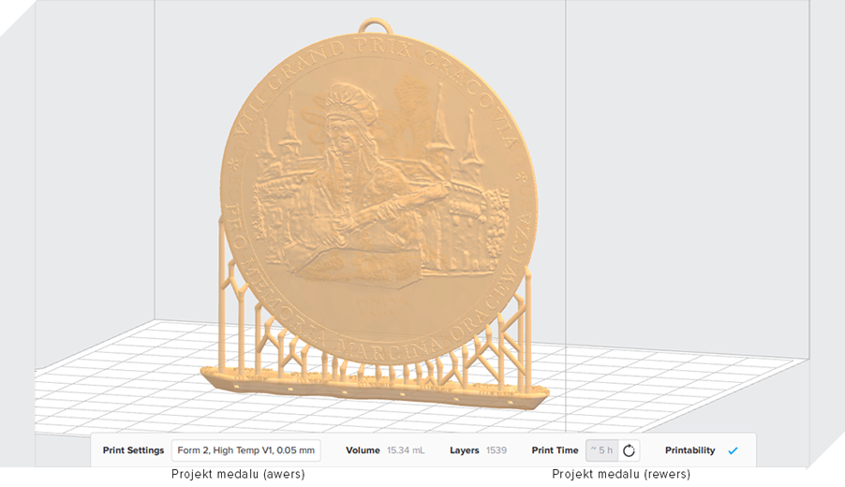
Task: Click the 'Projekt medalu (awers)' caption
Action: click(238, 475)
